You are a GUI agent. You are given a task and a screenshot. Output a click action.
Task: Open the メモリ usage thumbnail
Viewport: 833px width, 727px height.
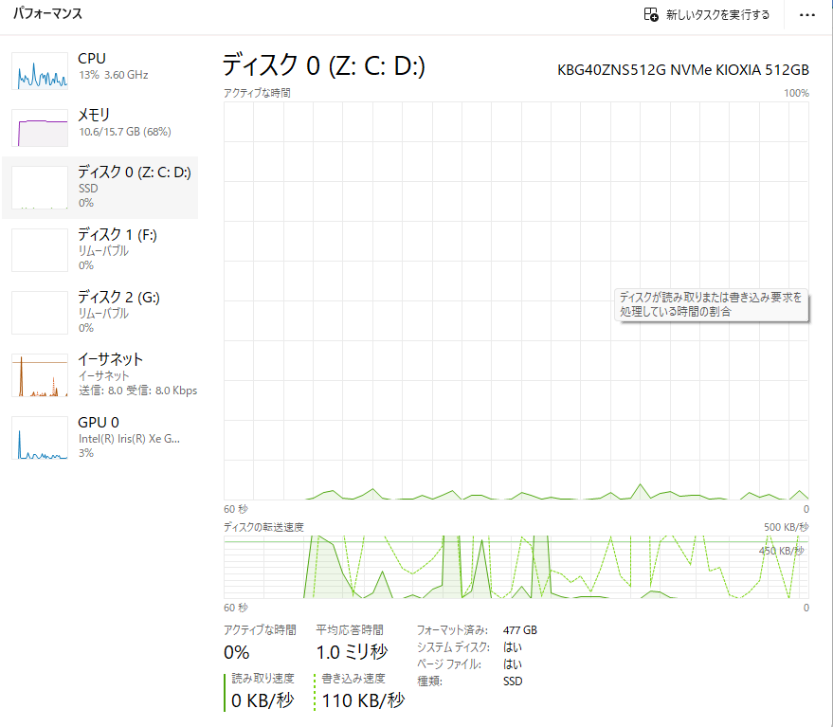41,127
